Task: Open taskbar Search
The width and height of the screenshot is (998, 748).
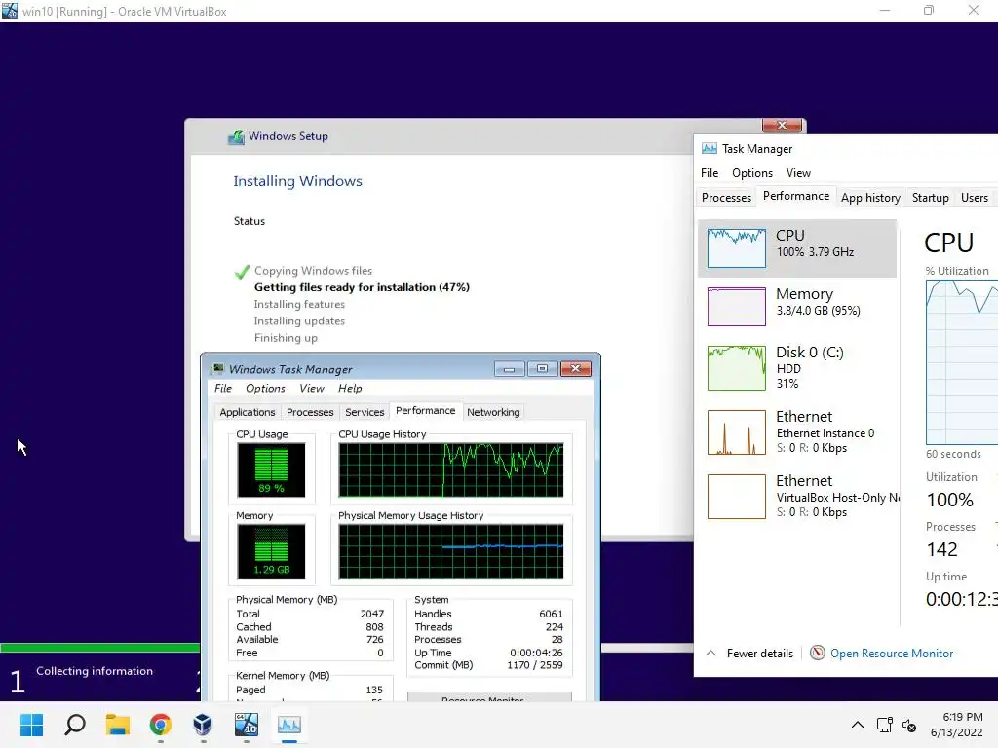Action: click(75, 725)
